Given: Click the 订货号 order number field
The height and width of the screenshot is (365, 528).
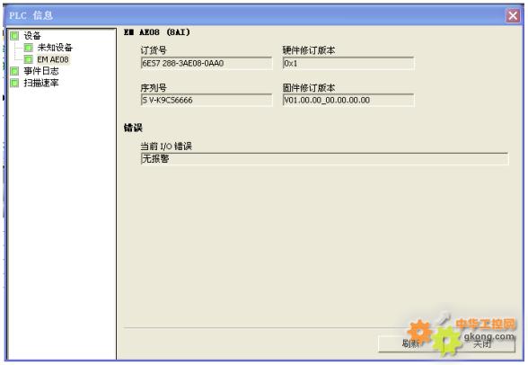Looking at the screenshot, I should pos(207,63).
